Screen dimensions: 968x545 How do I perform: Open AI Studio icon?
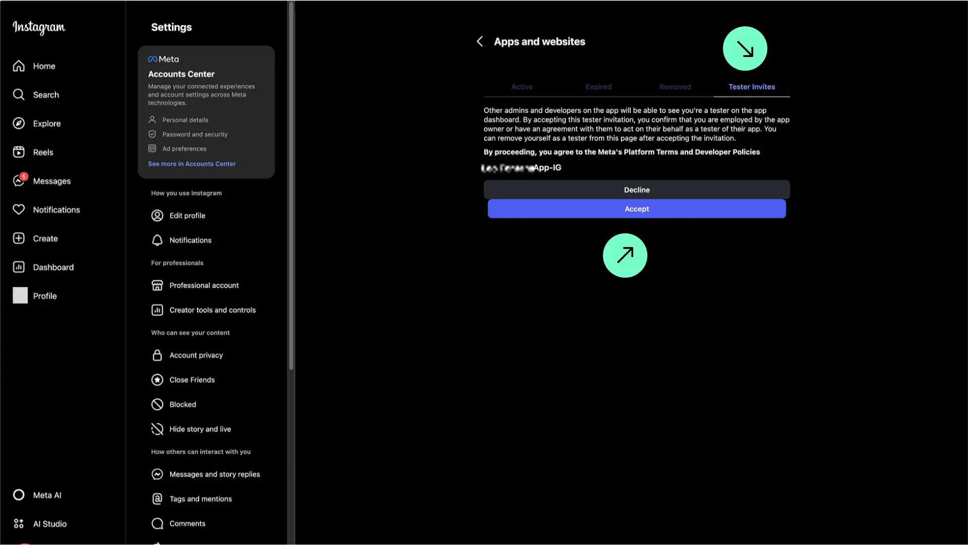[19, 524]
